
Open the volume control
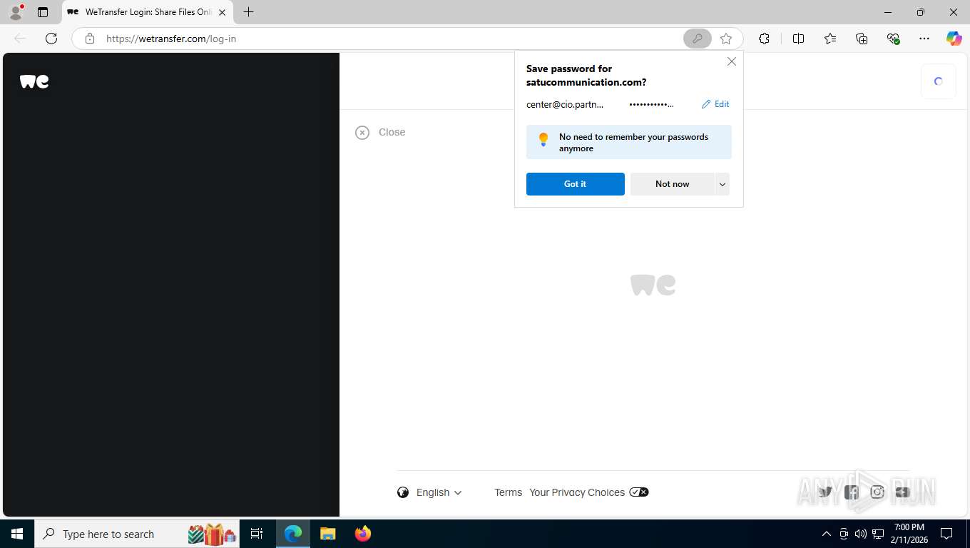[861, 534]
